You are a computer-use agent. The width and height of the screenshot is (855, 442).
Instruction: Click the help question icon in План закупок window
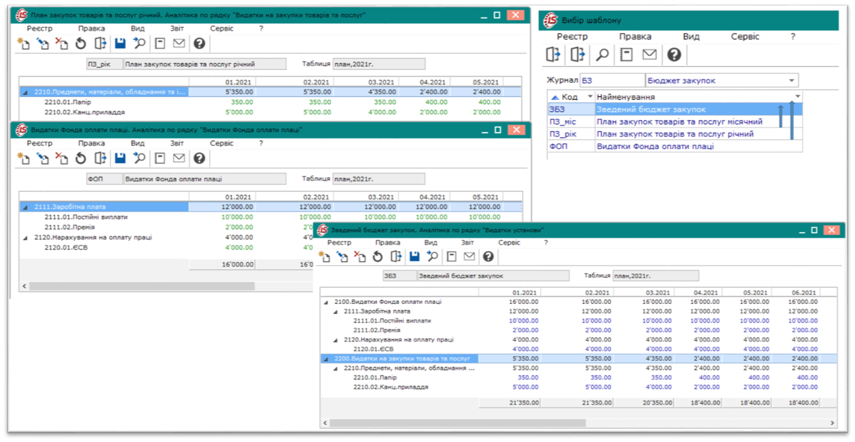199,44
